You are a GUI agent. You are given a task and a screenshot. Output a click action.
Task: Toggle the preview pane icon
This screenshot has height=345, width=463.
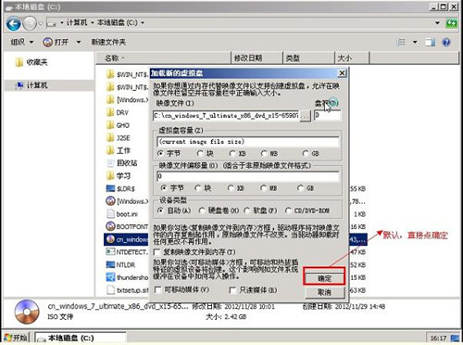click(x=430, y=42)
